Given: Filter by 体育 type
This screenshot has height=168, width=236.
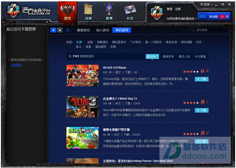Looking at the screenshot, I should tap(113, 47).
